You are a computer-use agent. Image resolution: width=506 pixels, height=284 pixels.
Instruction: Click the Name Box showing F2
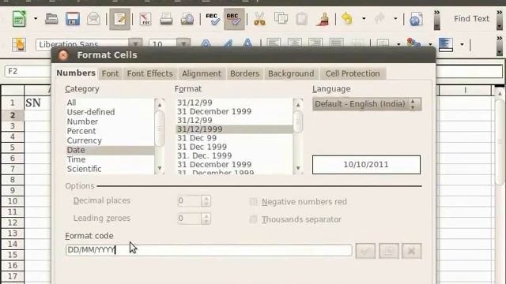point(28,71)
